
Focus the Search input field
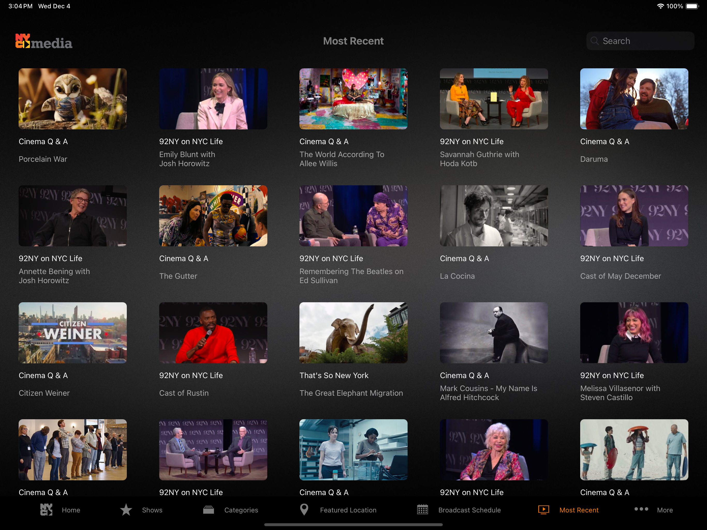640,41
